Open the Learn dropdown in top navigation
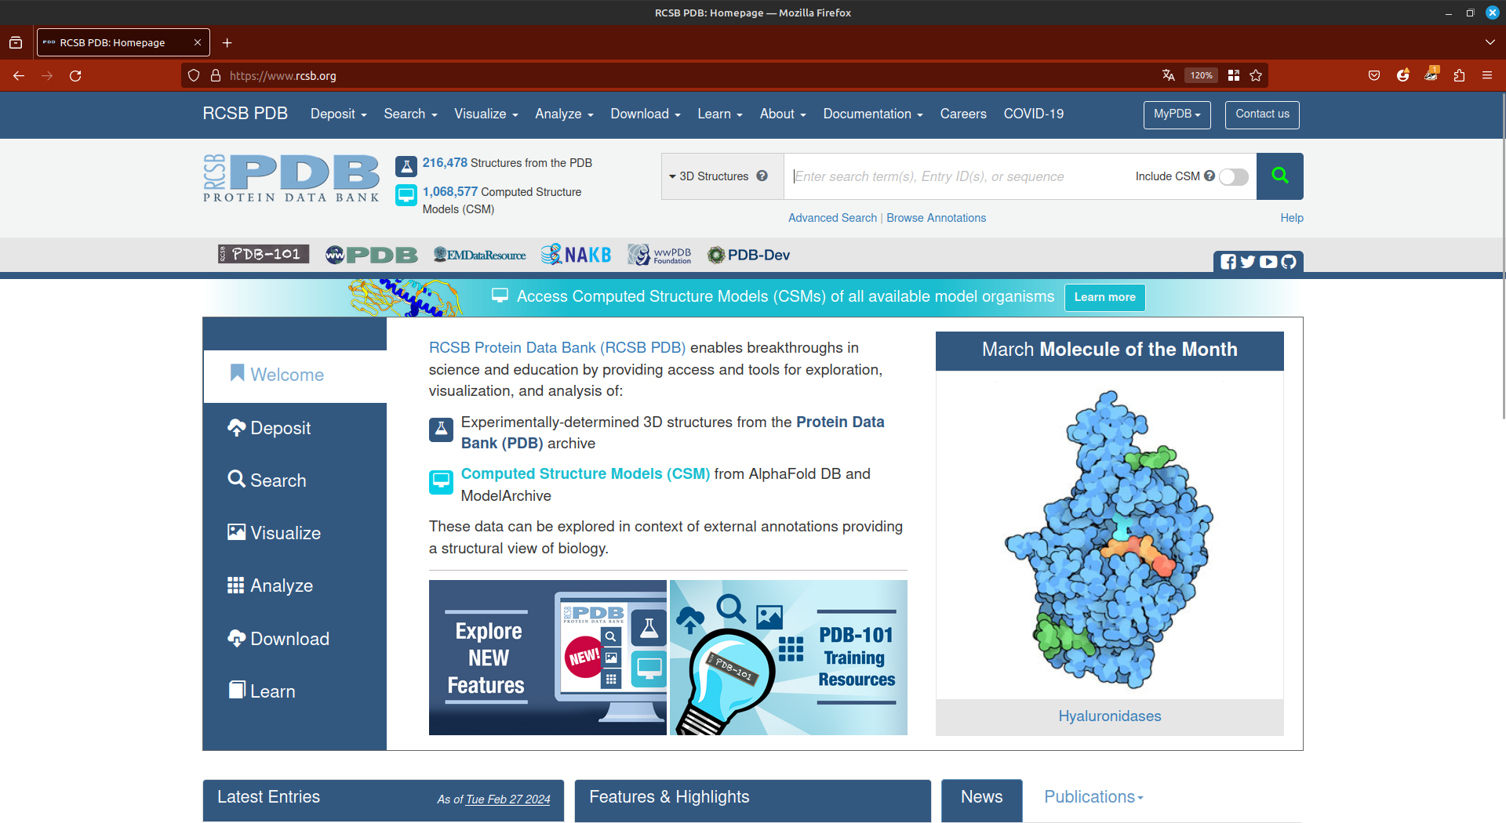Screen dimensions: 1506x823 click(x=720, y=114)
